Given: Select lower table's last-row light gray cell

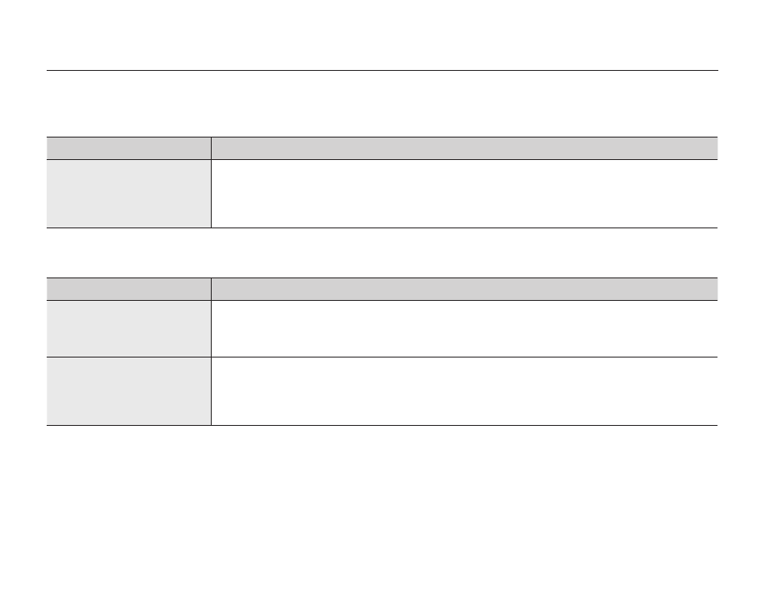Looking at the screenshot, I should click(128, 392).
